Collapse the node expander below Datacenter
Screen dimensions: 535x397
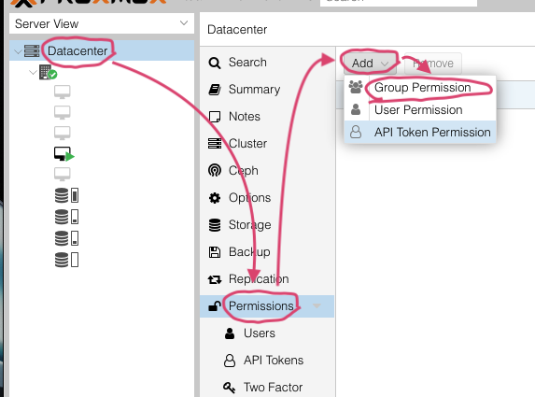pos(33,72)
